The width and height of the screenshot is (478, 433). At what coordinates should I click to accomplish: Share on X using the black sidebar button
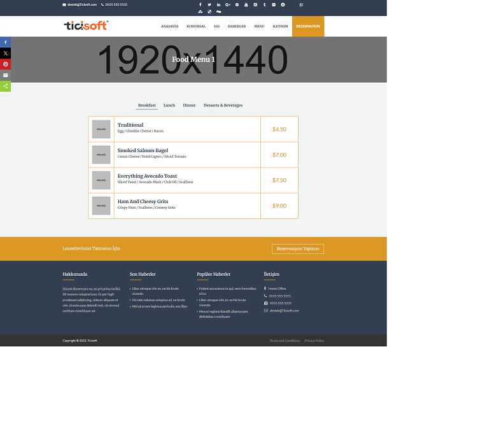(6, 53)
